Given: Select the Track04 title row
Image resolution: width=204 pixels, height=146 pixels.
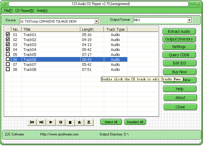Looking at the screenshot, I should pyautogui.click(x=30, y=50).
